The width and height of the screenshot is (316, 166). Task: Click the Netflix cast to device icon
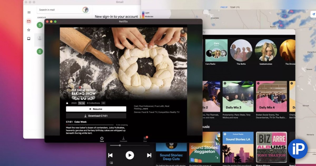coord(183,39)
